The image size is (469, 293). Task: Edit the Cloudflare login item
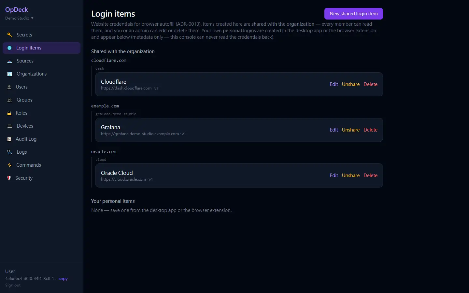coord(334,84)
